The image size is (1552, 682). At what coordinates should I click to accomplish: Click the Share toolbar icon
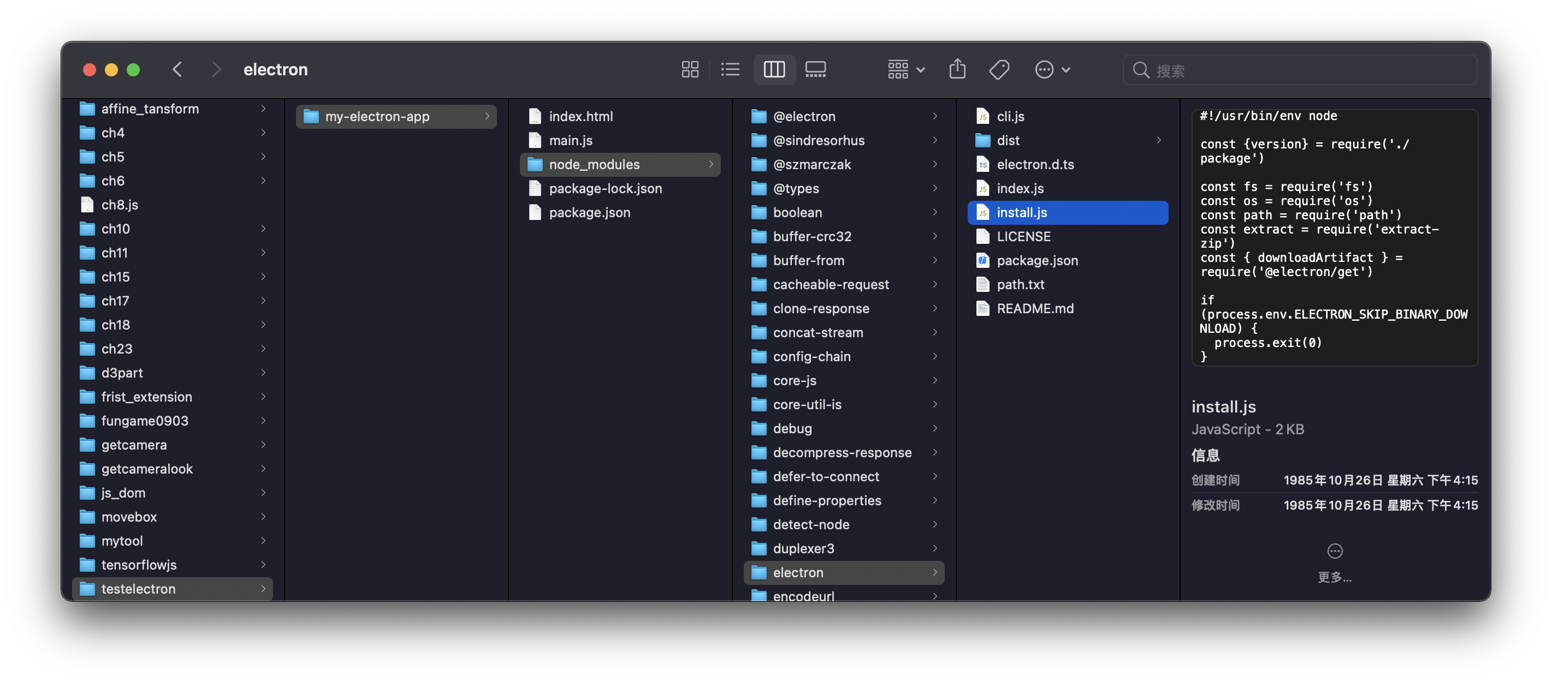957,70
